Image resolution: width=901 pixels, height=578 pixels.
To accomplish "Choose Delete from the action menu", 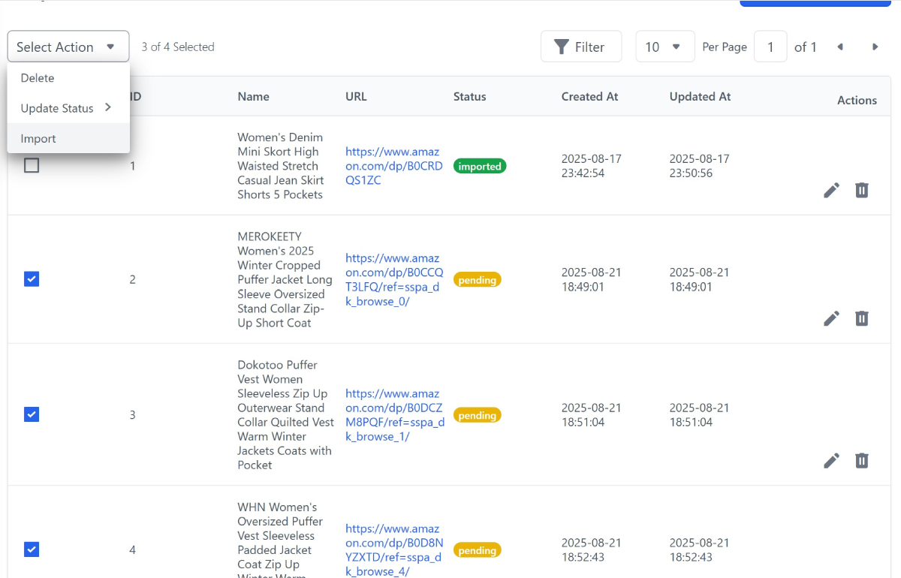I will coord(38,78).
